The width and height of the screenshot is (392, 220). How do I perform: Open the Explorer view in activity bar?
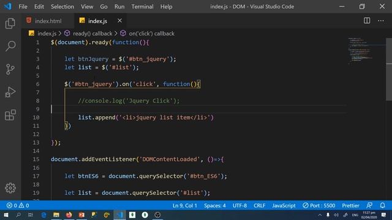pos(10,23)
